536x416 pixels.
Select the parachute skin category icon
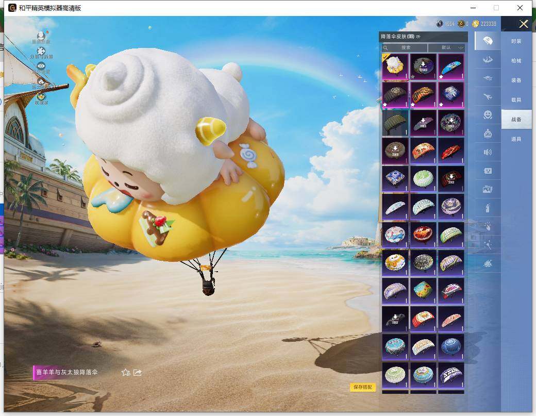coord(488,41)
